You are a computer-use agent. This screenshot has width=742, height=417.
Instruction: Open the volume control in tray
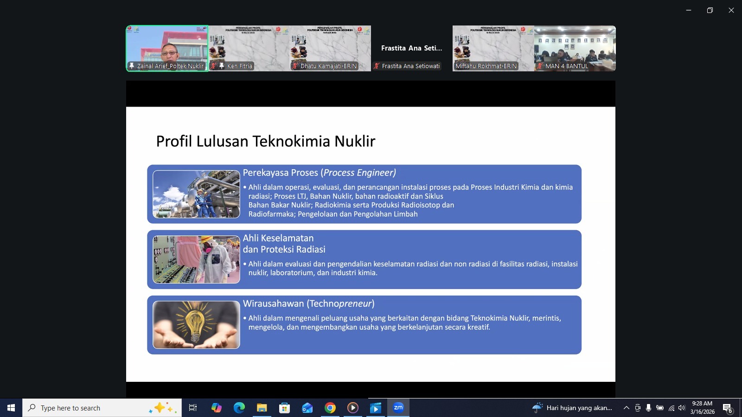point(682,408)
